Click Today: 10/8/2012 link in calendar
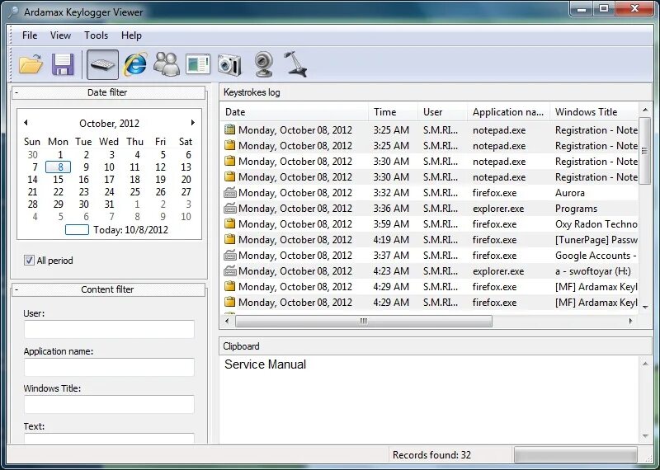The width and height of the screenshot is (660, 470). (130, 230)
